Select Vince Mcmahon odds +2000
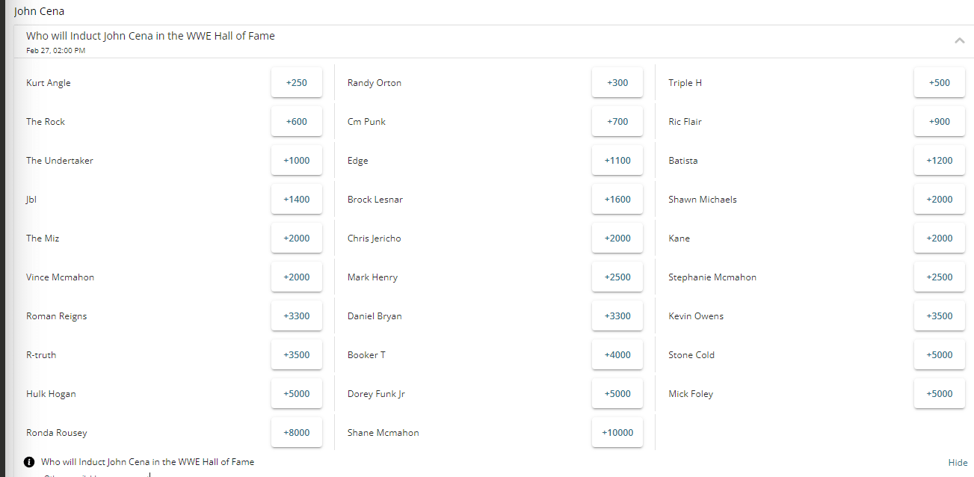The image size is (974, 477). 297,277
